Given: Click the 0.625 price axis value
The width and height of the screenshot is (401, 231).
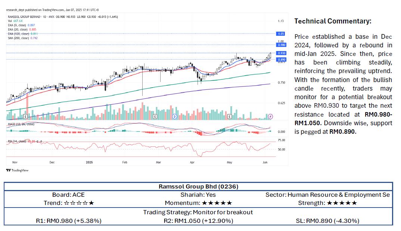Looking at the screenshot, I should tap(281, 103).
